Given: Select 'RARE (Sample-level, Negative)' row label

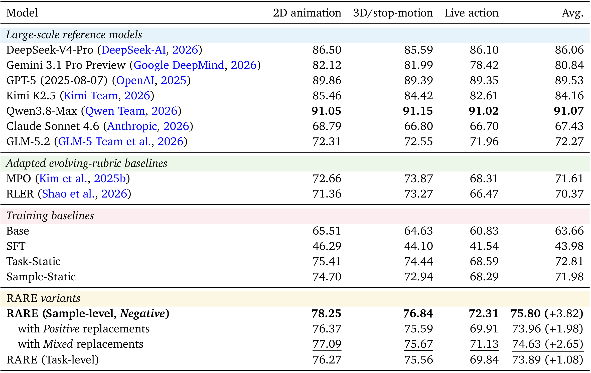Looking at the screenshot, I should click(x=88, y=314).
